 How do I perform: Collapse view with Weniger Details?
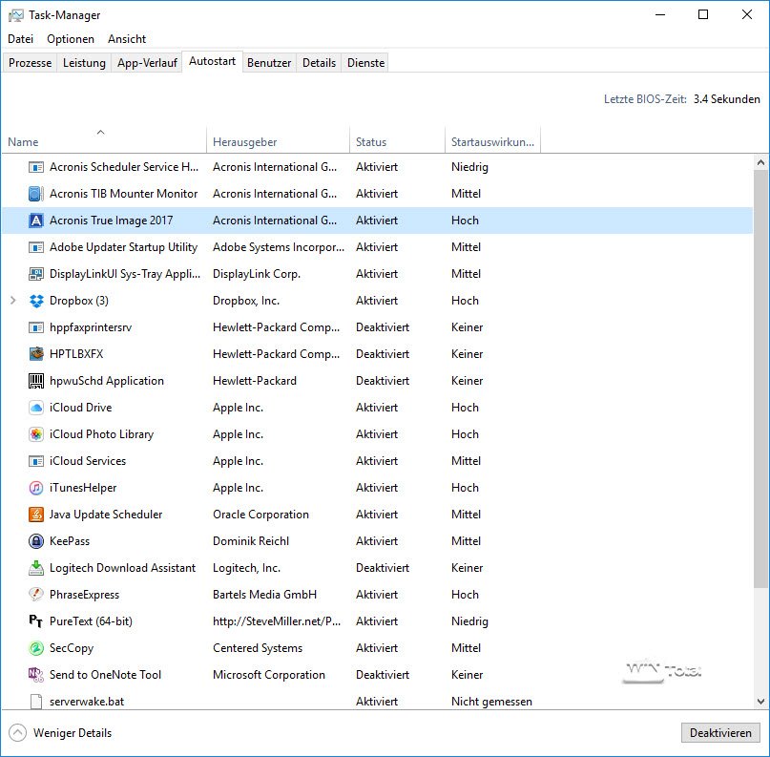(60, 733)
